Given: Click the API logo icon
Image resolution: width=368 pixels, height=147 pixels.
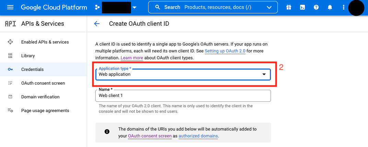Looking at the screenshot, I should [10, 24].
